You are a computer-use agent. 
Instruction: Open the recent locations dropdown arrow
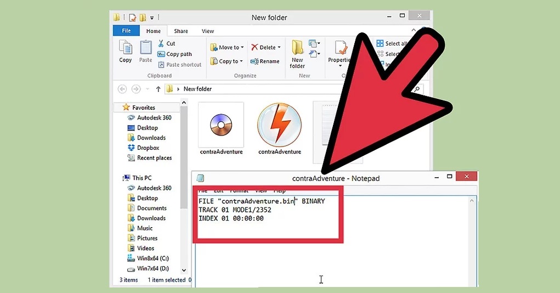click(x=148, y=89)
